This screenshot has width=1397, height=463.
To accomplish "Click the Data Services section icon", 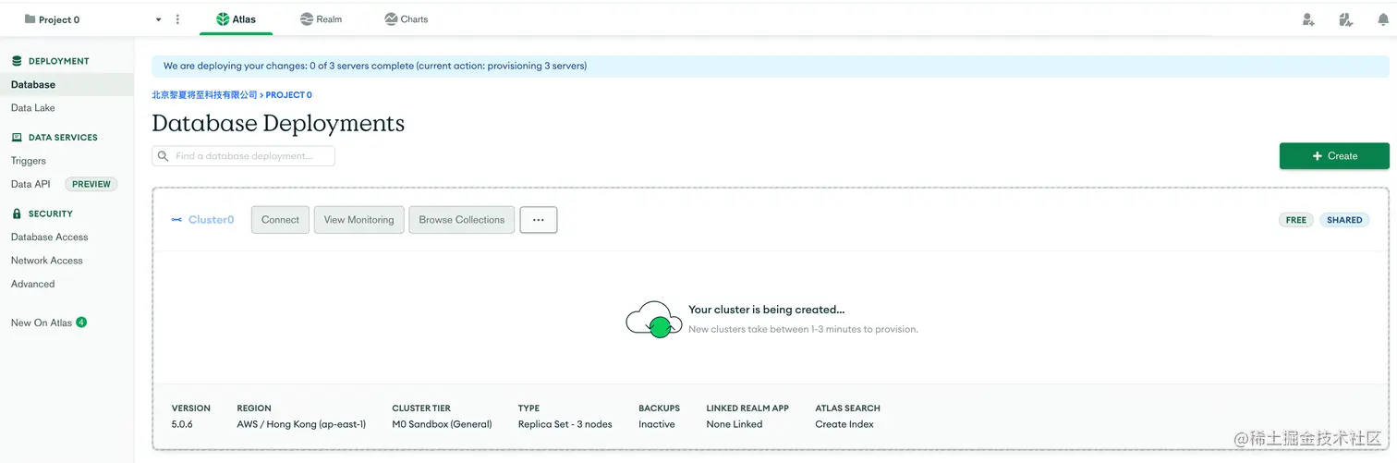I will click(17, 138).
